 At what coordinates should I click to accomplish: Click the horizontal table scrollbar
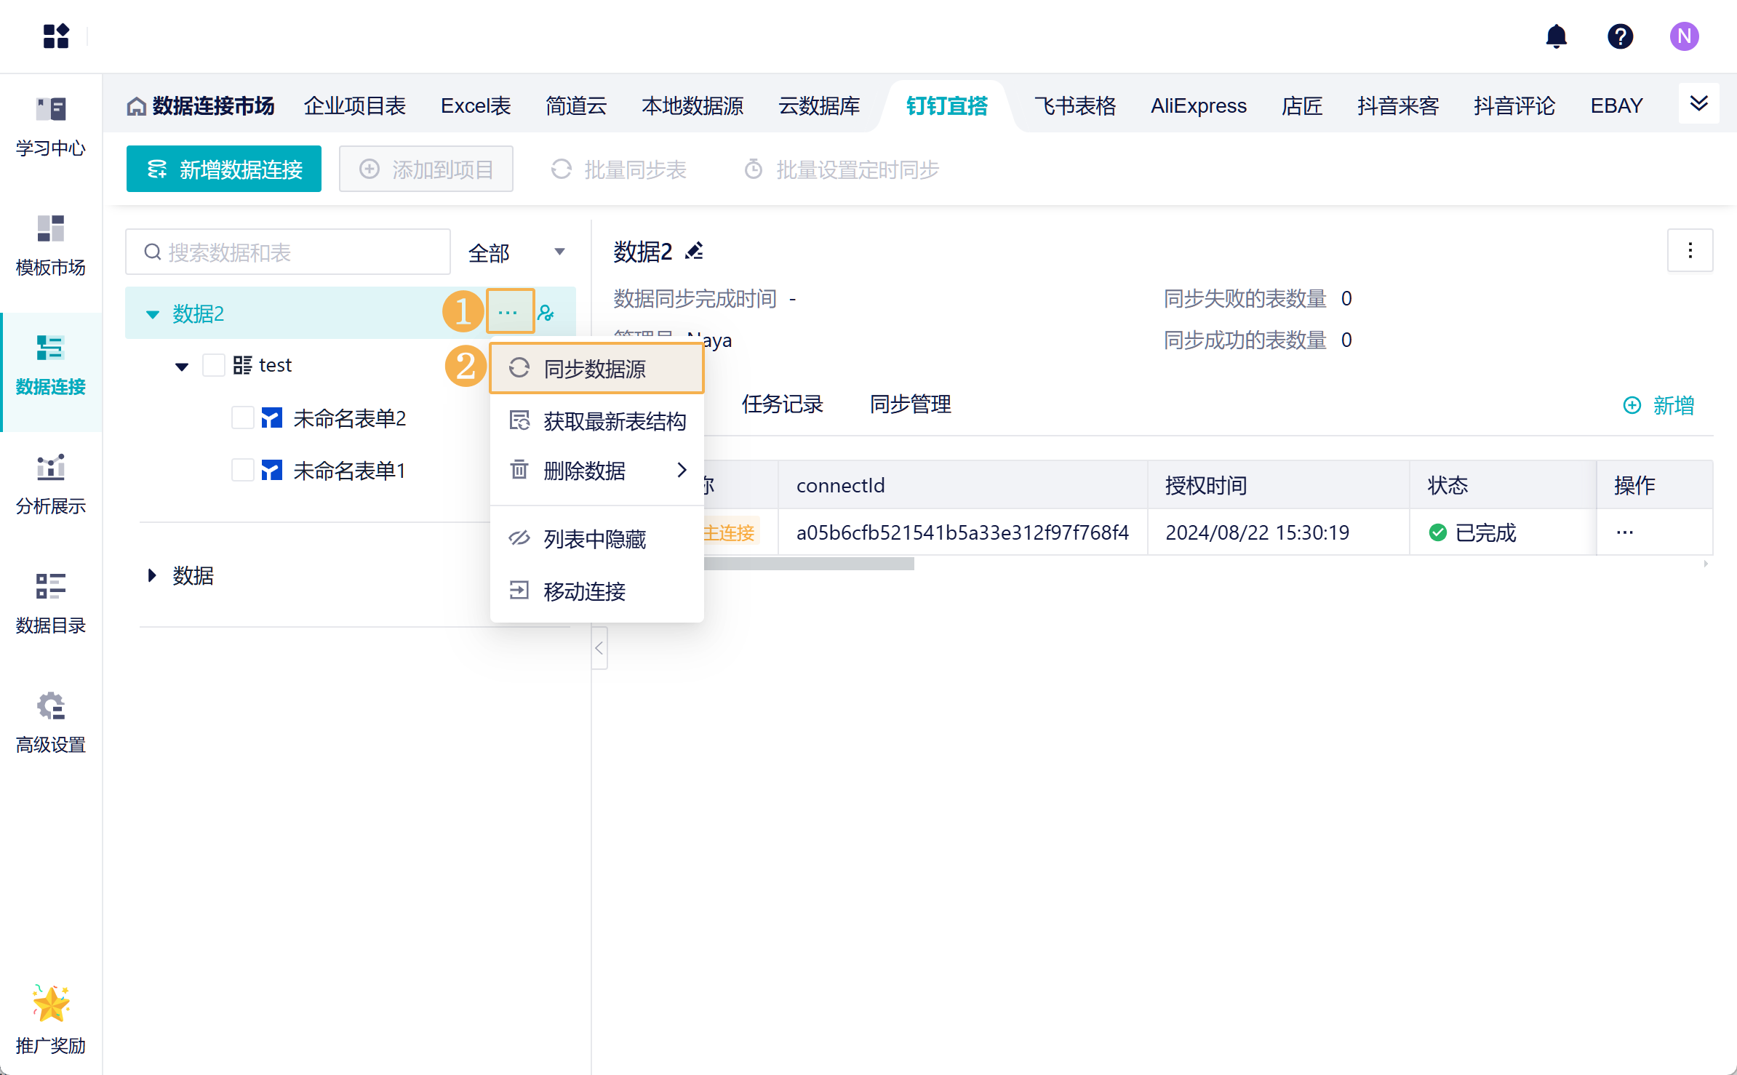[x=807, y=564]
